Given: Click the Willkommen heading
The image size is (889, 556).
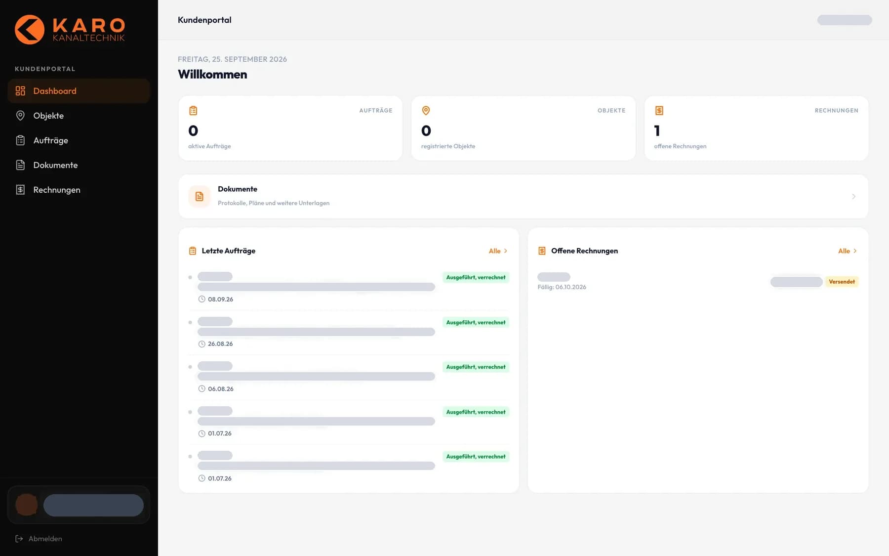Looking at the screenshot, I should coord(212,75).
